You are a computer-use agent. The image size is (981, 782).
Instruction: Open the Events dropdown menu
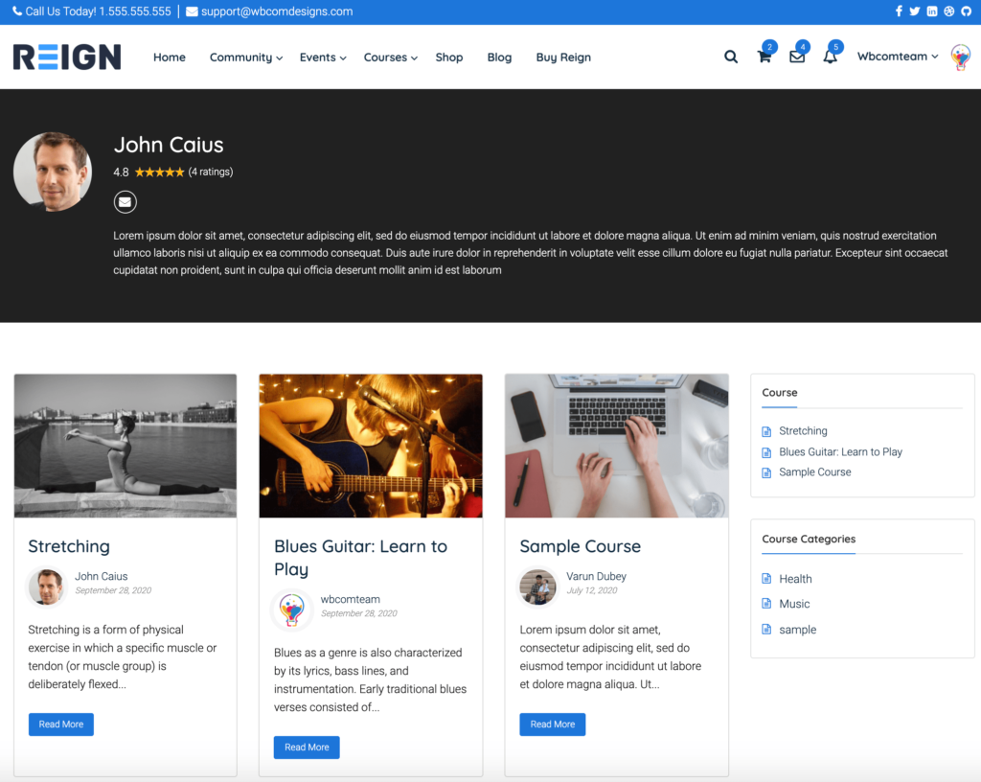click(318, 57)
